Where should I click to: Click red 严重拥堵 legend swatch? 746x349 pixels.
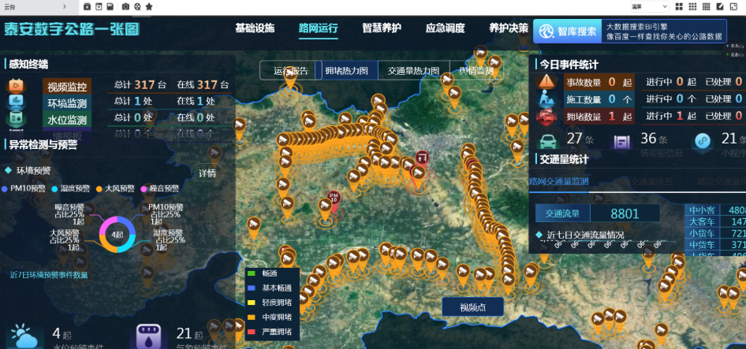click(252, 332)
